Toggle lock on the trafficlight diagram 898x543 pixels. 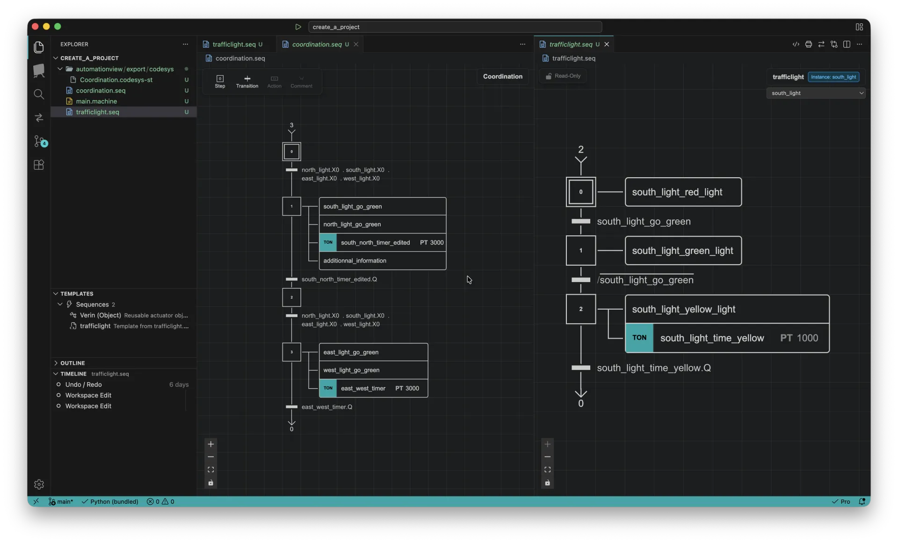point(547,483)
